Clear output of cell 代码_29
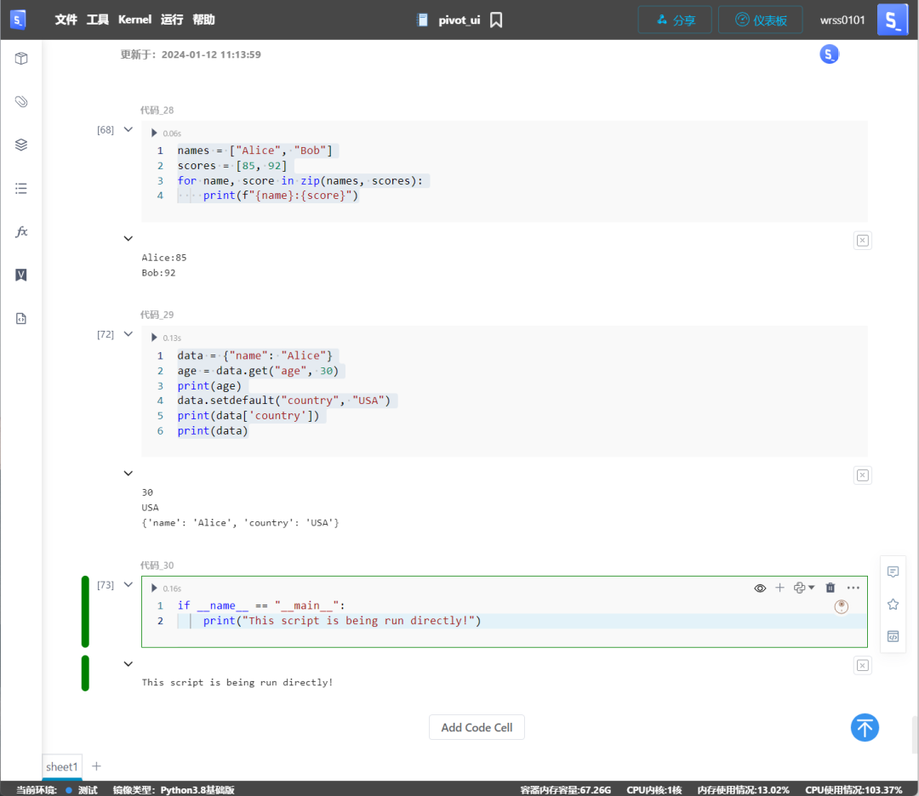919x796 pixels. coord(862,475)
